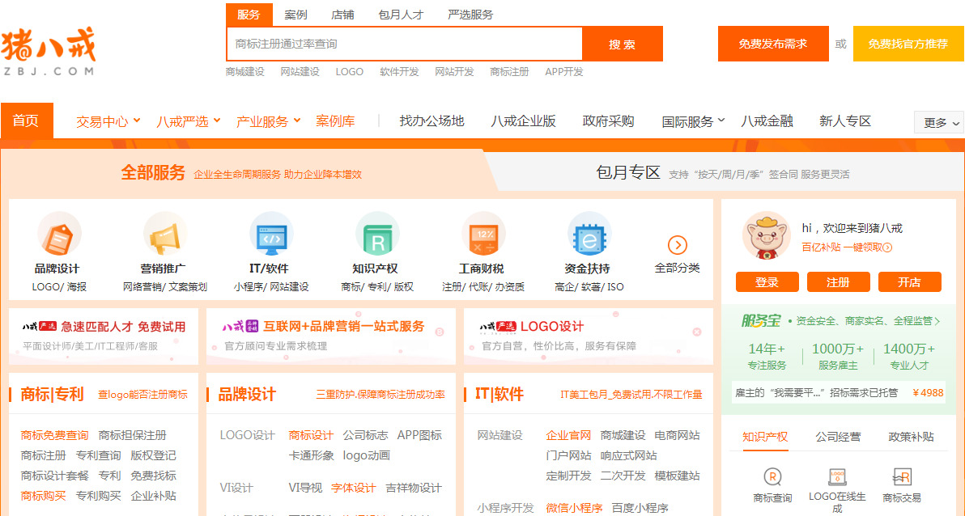The image size is (965, 516).
Task: Click the 企业官网 link
Action: click(568, 435)
